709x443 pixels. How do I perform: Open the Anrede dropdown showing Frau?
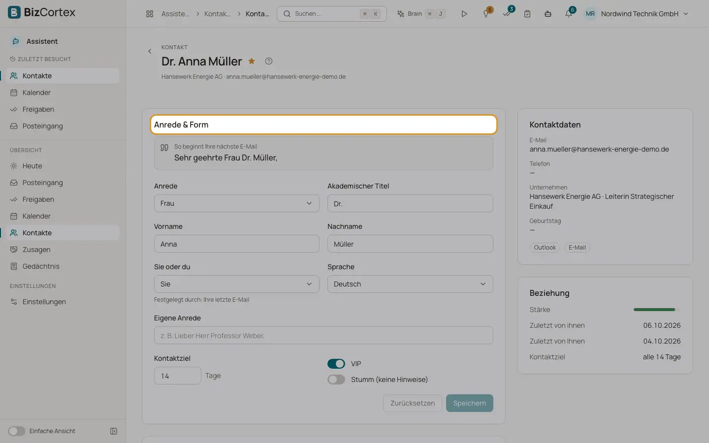click(237, 203)
